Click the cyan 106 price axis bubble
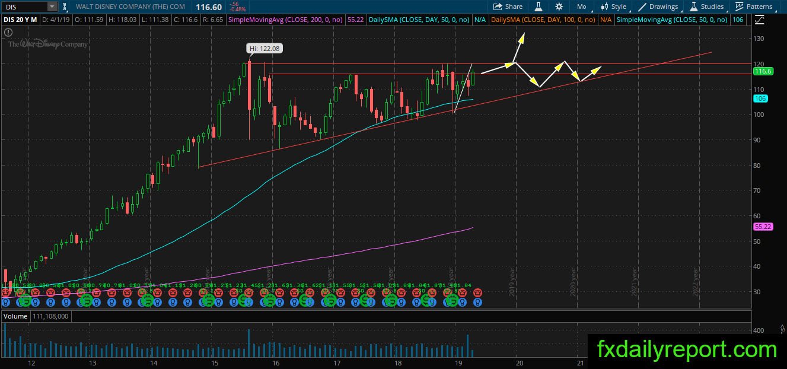787x369 pixels. pos(760,98)
